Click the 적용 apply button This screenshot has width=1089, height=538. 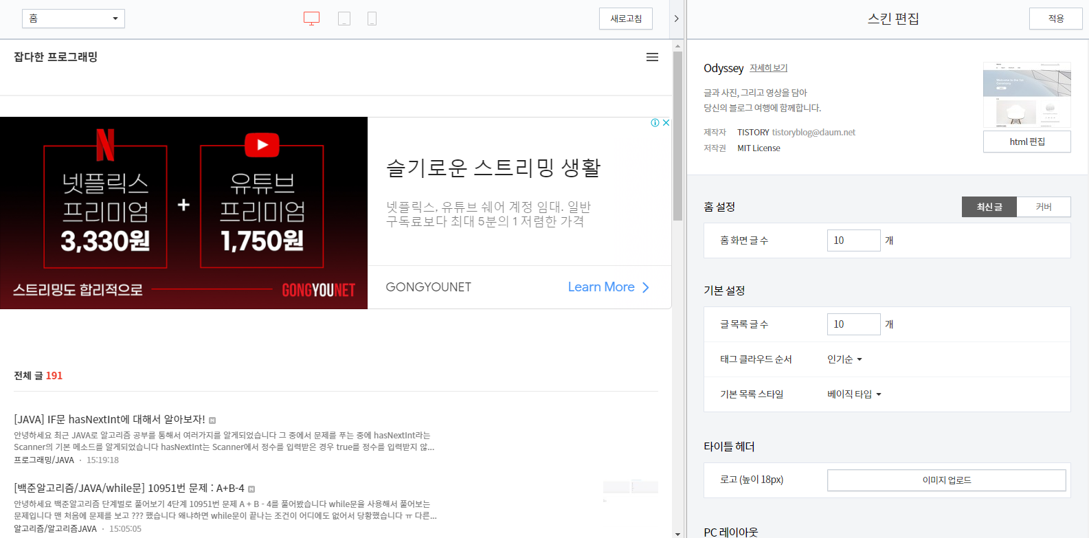(1055, 19)
